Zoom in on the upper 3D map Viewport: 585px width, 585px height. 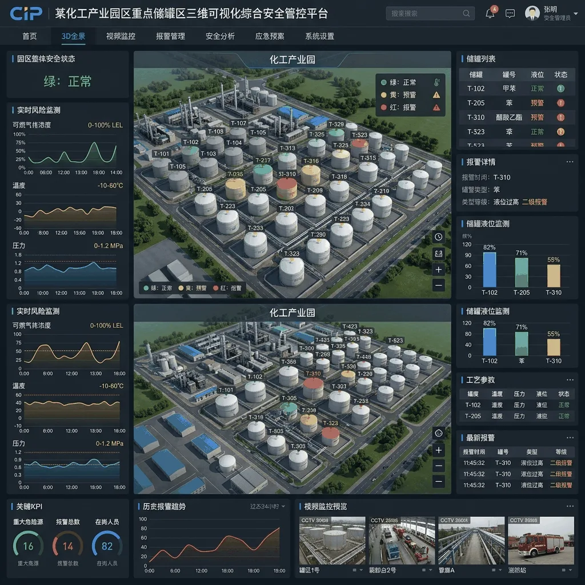click(438, 270)
